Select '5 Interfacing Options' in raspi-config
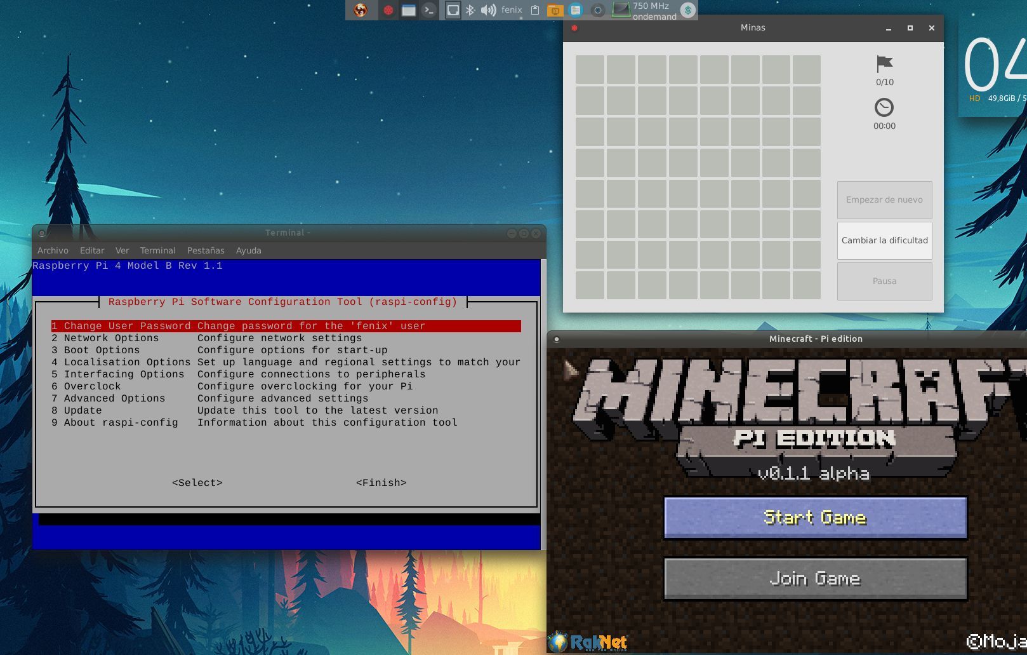The height and width of the screenshot is (655, 1027). pos(286,374)
